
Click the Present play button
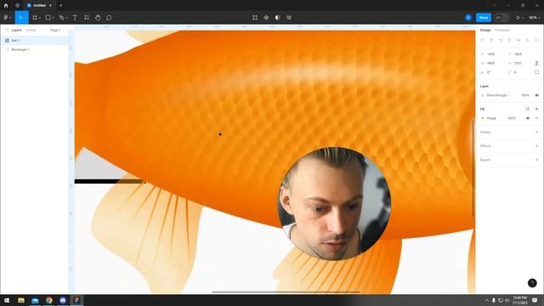click(x=518, y=17)
